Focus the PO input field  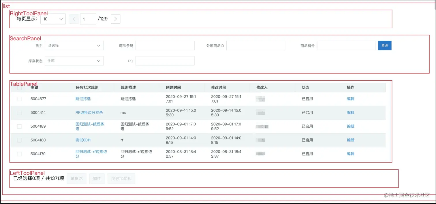pyautogui.click(x=165, y=61)
